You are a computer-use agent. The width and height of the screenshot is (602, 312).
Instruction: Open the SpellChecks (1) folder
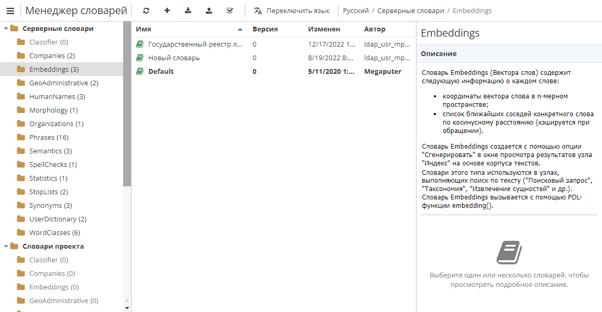53,164
